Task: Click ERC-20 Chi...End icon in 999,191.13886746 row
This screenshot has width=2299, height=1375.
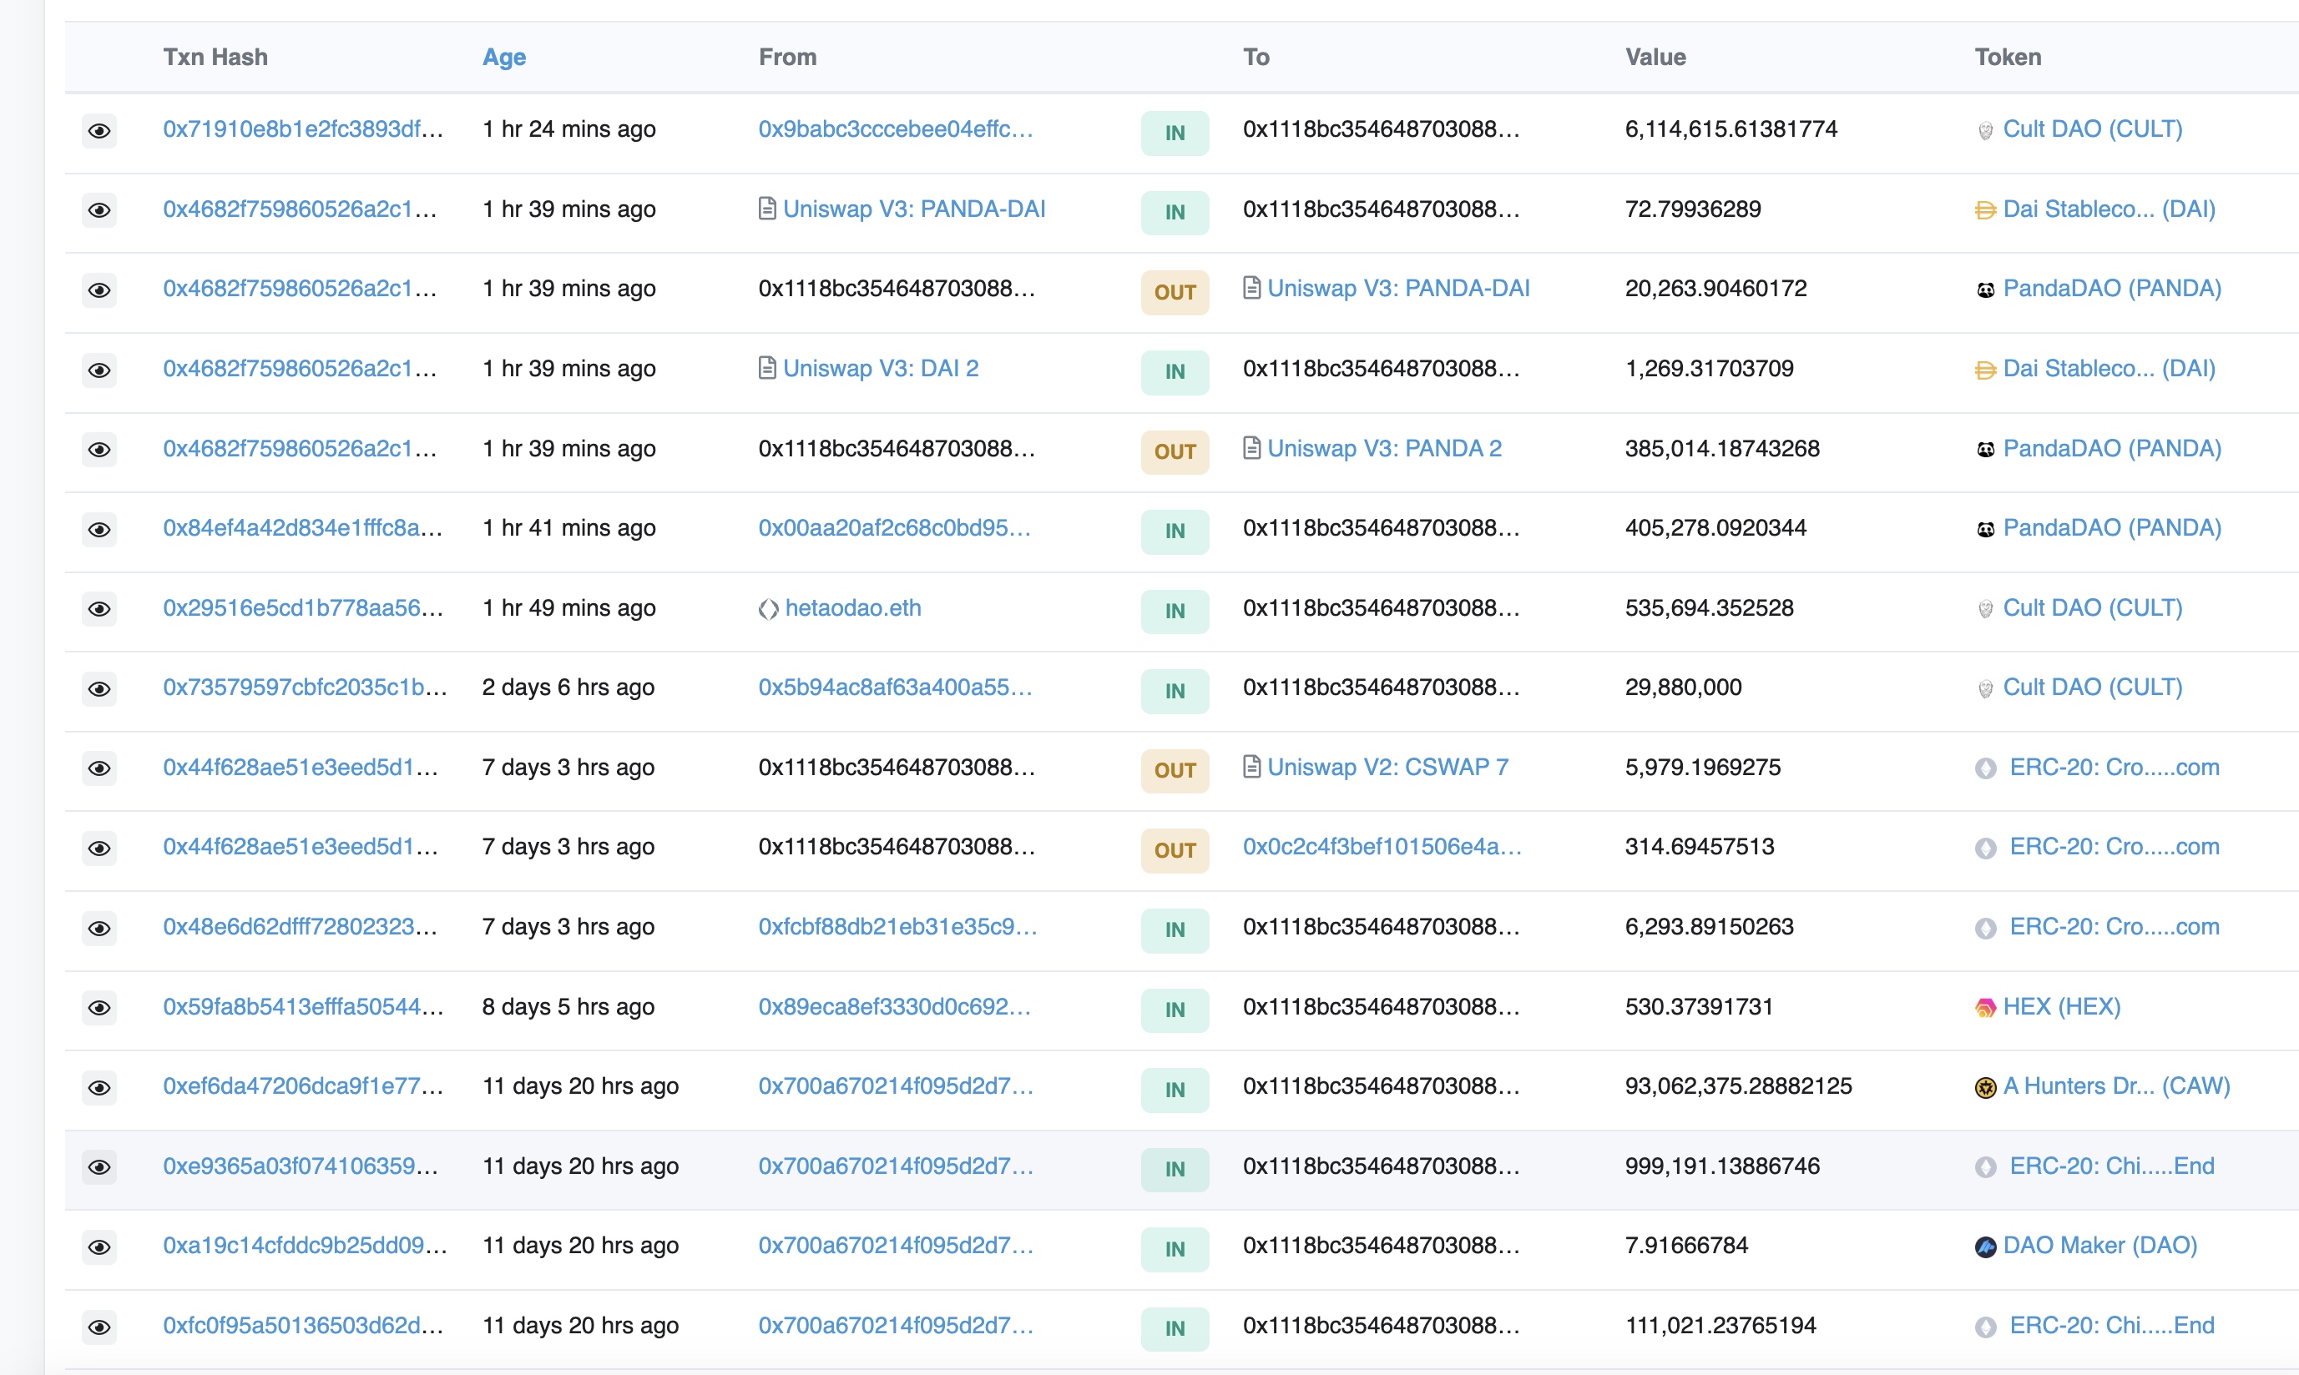Action: 1986,1167
